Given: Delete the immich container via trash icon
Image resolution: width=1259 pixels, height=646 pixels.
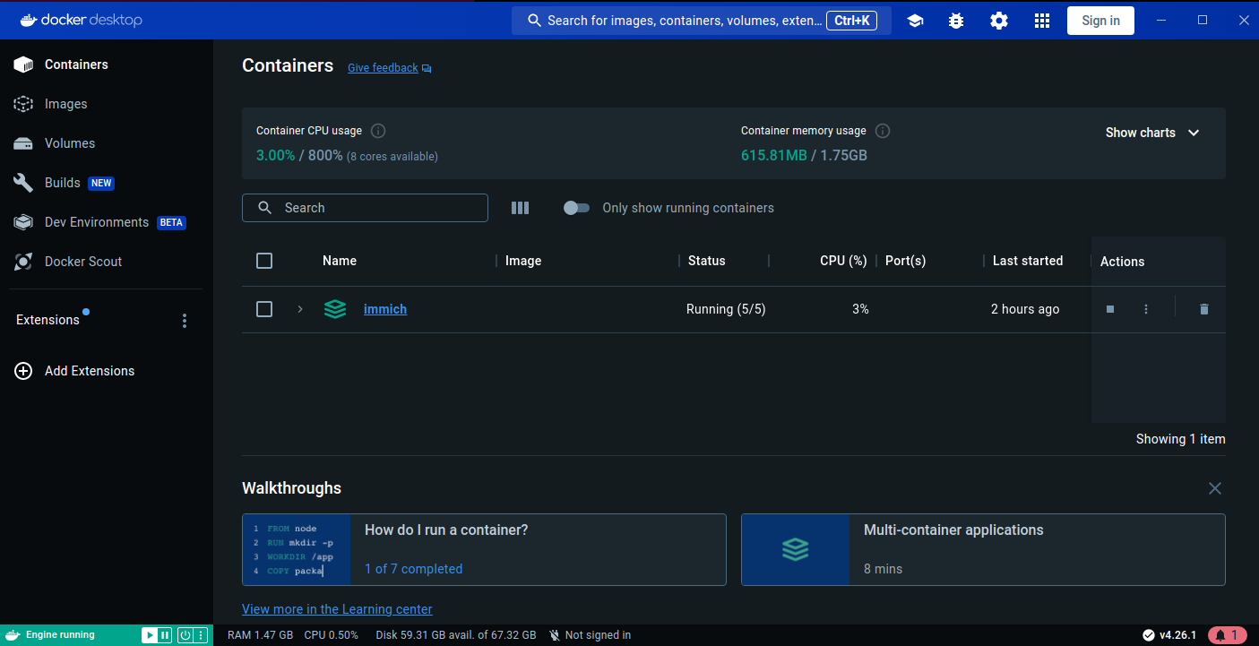Looking at the screenshot, I should [1203, 308].
